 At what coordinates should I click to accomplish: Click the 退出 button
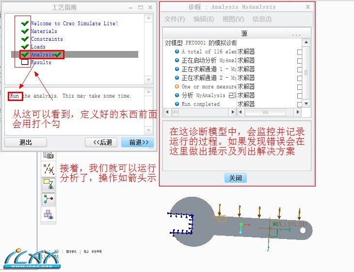click(x=26, y=142)
